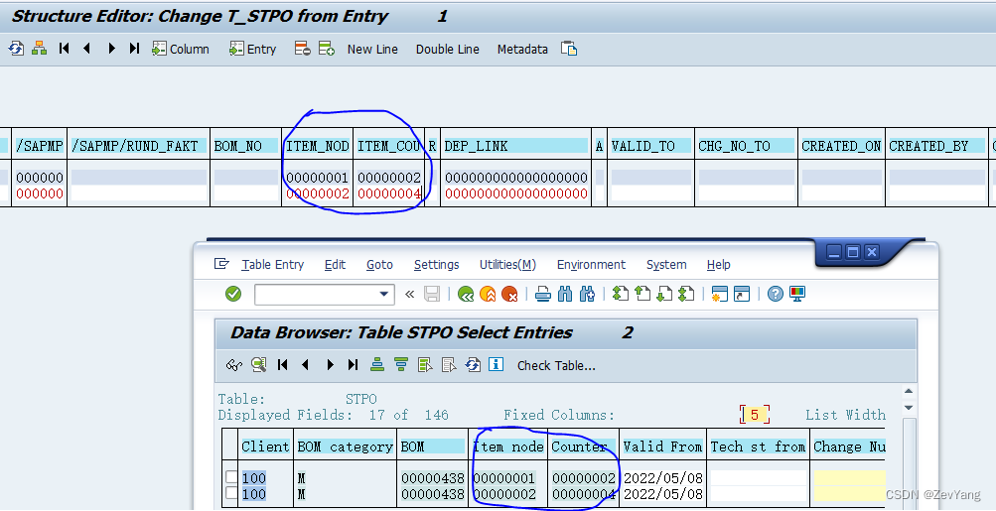Open the Help menu
Screen dimensions: 996x511
(718, 265)
